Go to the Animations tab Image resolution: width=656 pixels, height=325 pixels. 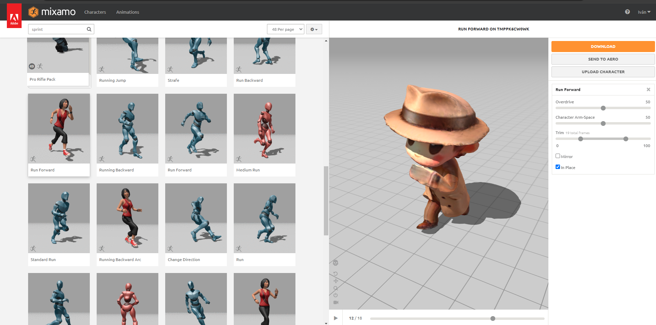pos(127,12)
